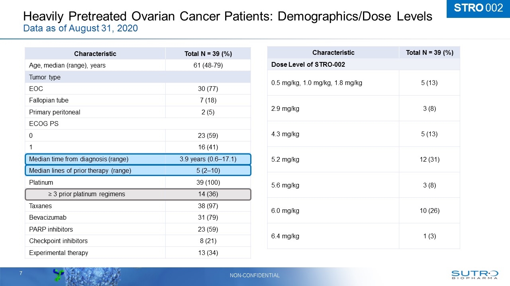Click the '12 (31)' value cell

point(429,159)
